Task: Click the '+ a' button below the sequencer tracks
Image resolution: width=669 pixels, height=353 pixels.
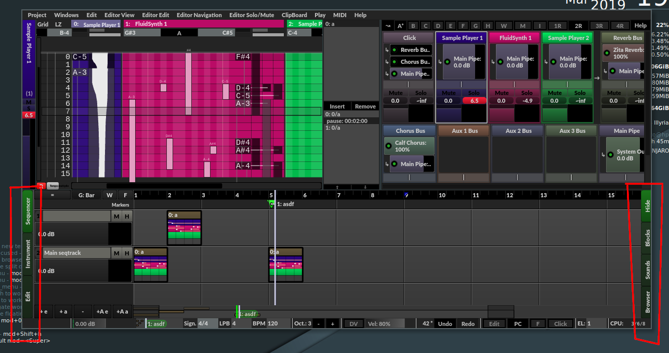Action: pos(63,311)
